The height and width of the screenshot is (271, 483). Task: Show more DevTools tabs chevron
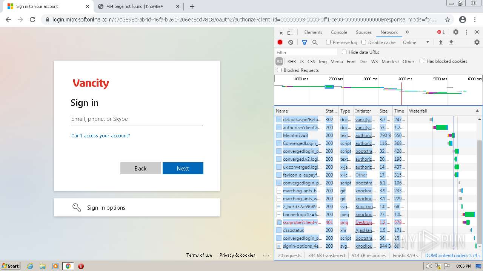pyautogui.click(x=407, y=32)
